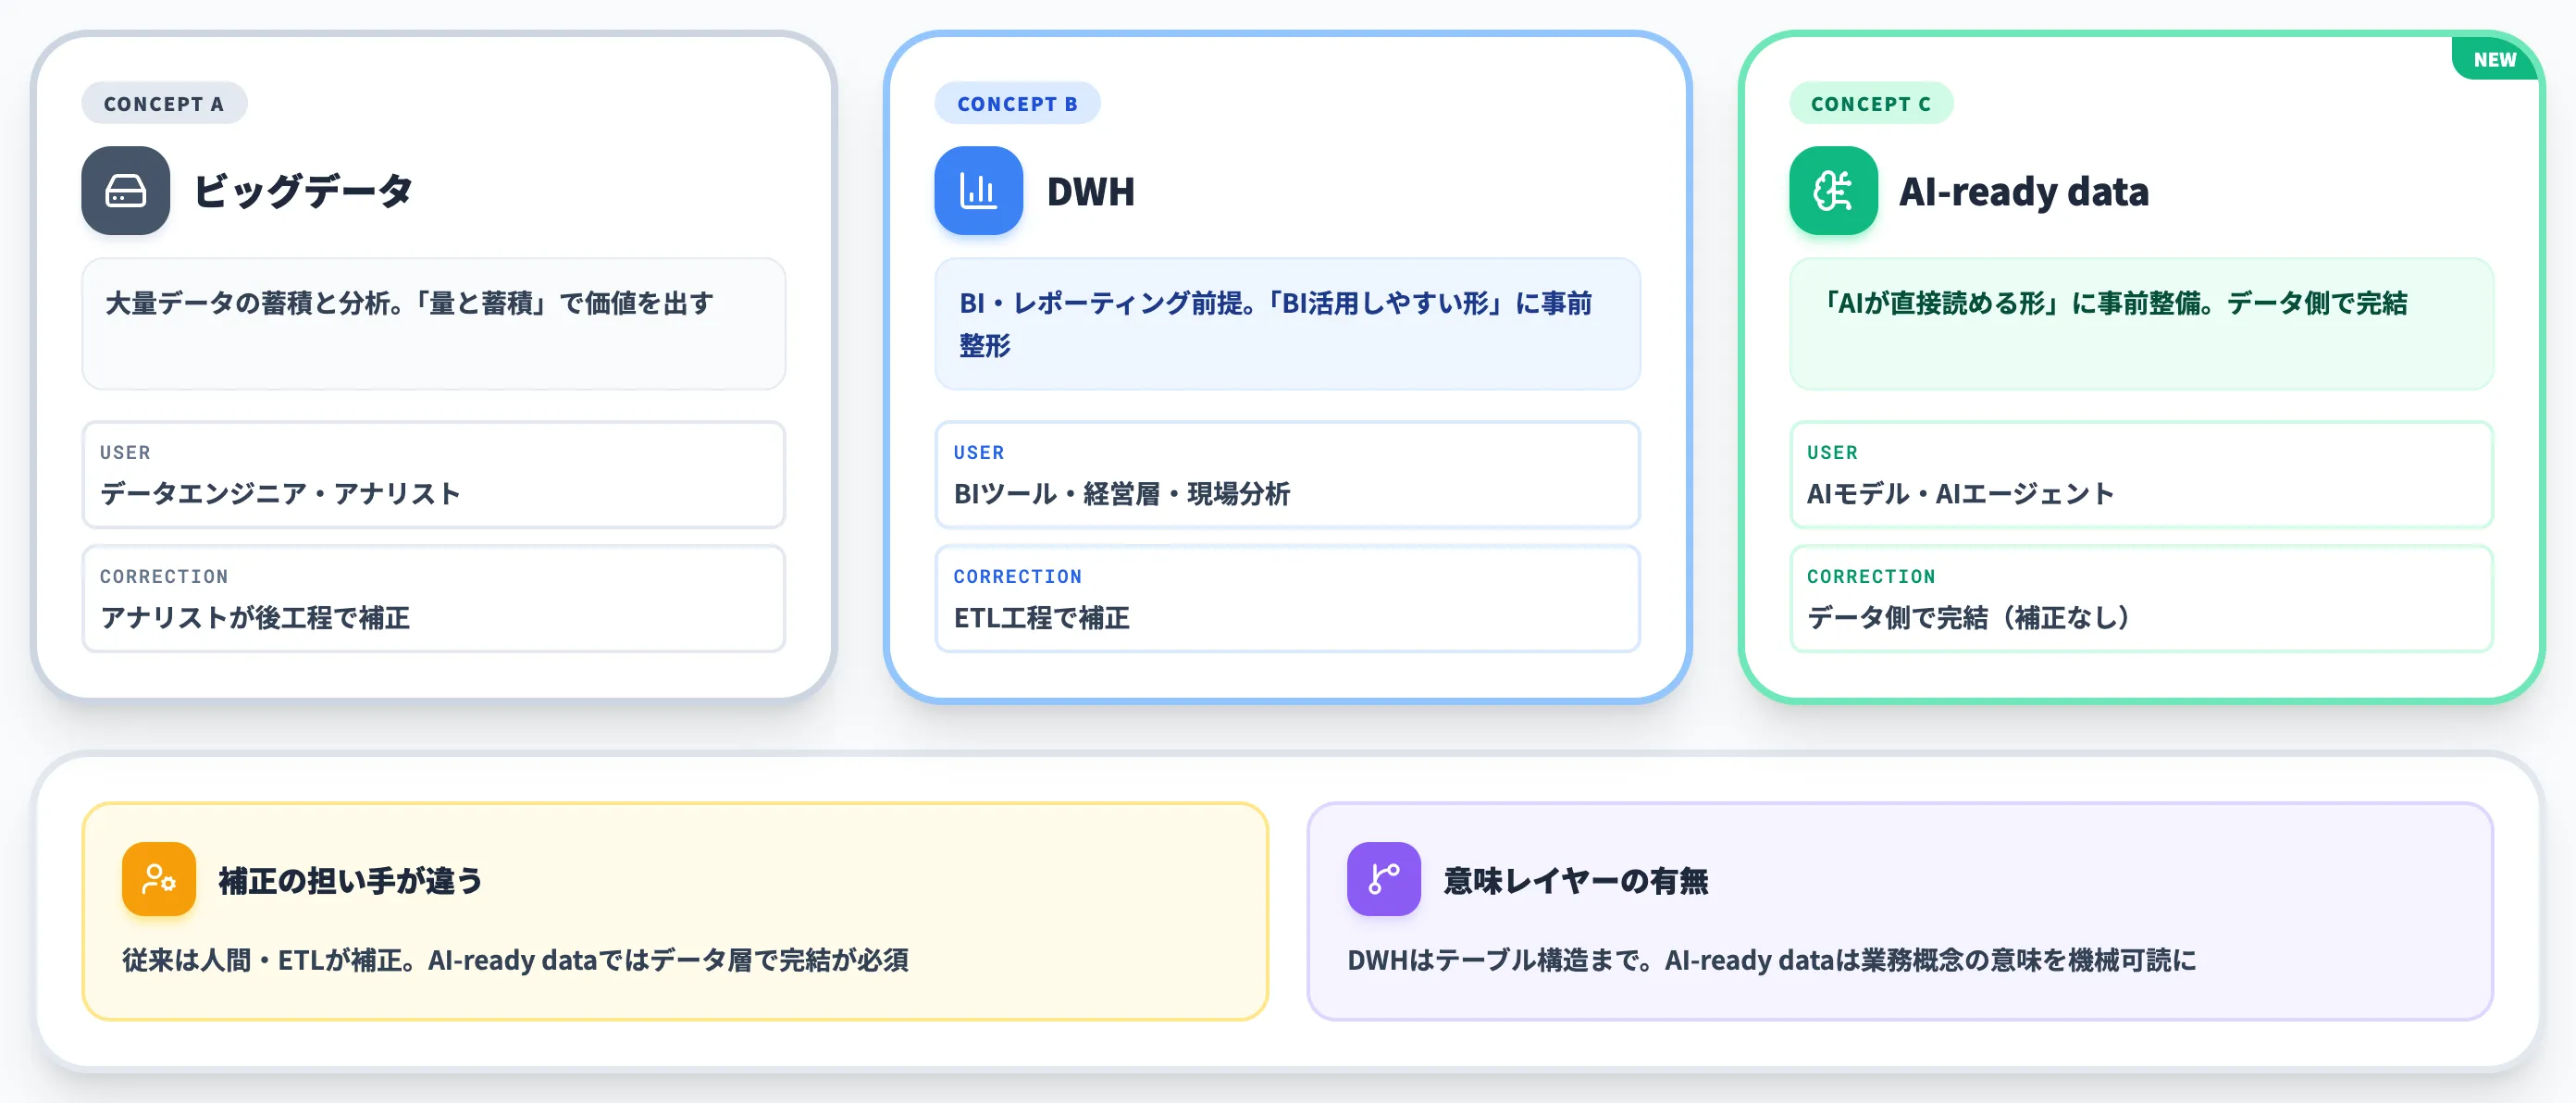Image resolution: width=2576 pixels, height=1103 pixels.
Task: Click the CONCEPT B badge
Action: [x=1017, y=103]
